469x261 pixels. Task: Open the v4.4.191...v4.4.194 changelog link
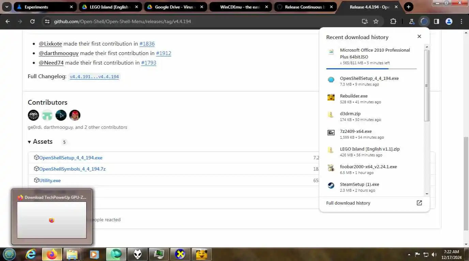(94, 76)
